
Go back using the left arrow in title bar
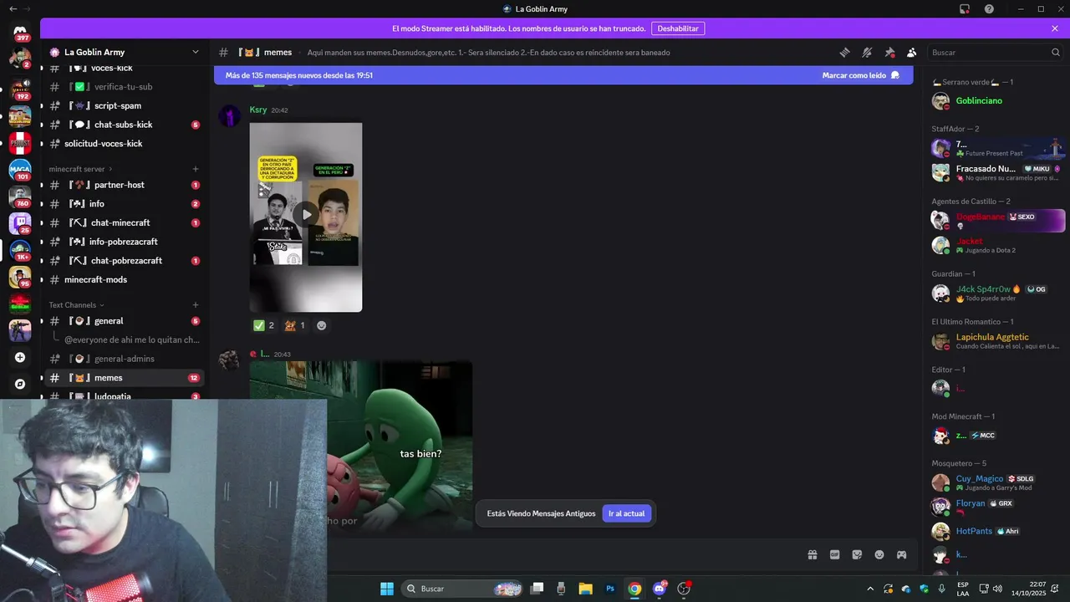[13, 9]
